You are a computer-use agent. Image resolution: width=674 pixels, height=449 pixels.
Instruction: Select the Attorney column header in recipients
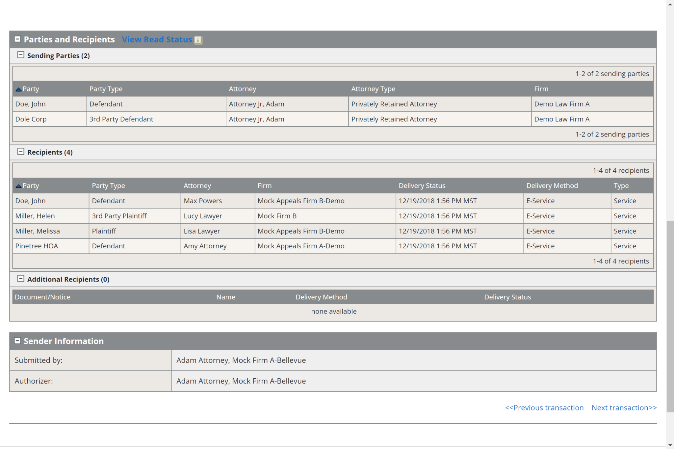197,186
